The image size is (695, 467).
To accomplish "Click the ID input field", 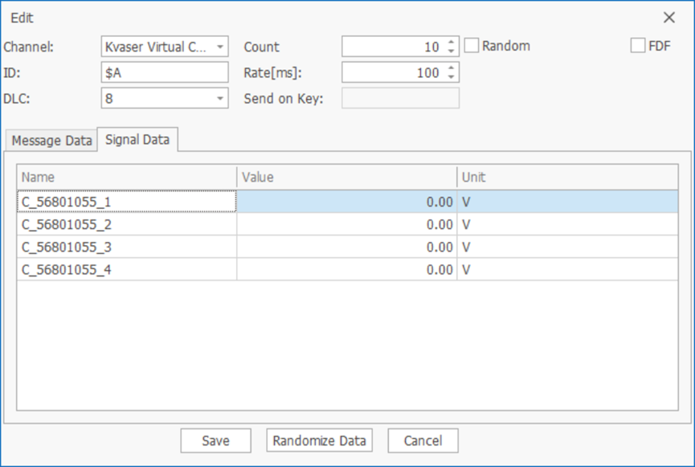I will point(165,72).
